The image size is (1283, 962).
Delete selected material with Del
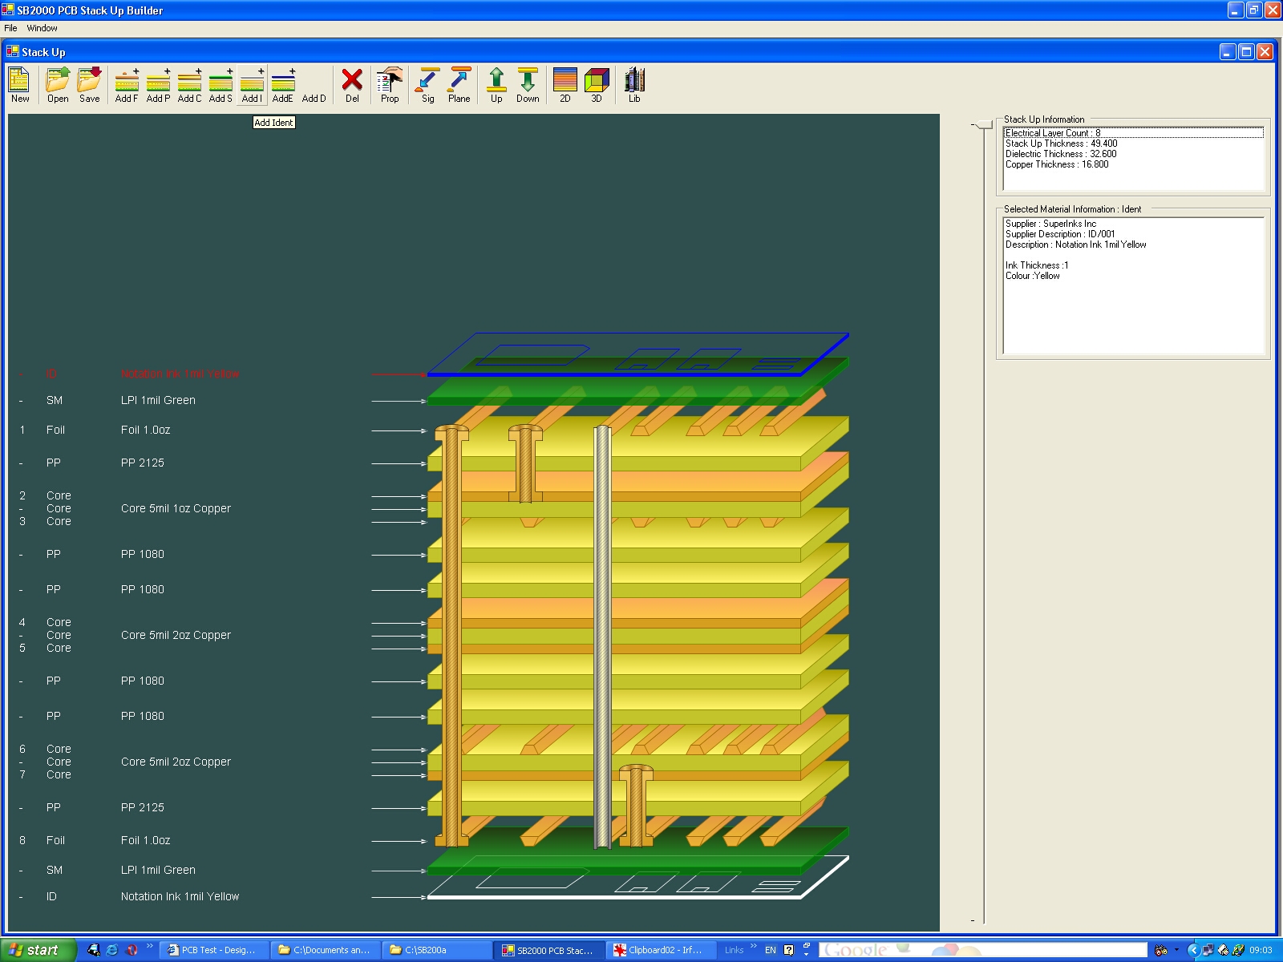pyautogui.click(x=352, y=85)
